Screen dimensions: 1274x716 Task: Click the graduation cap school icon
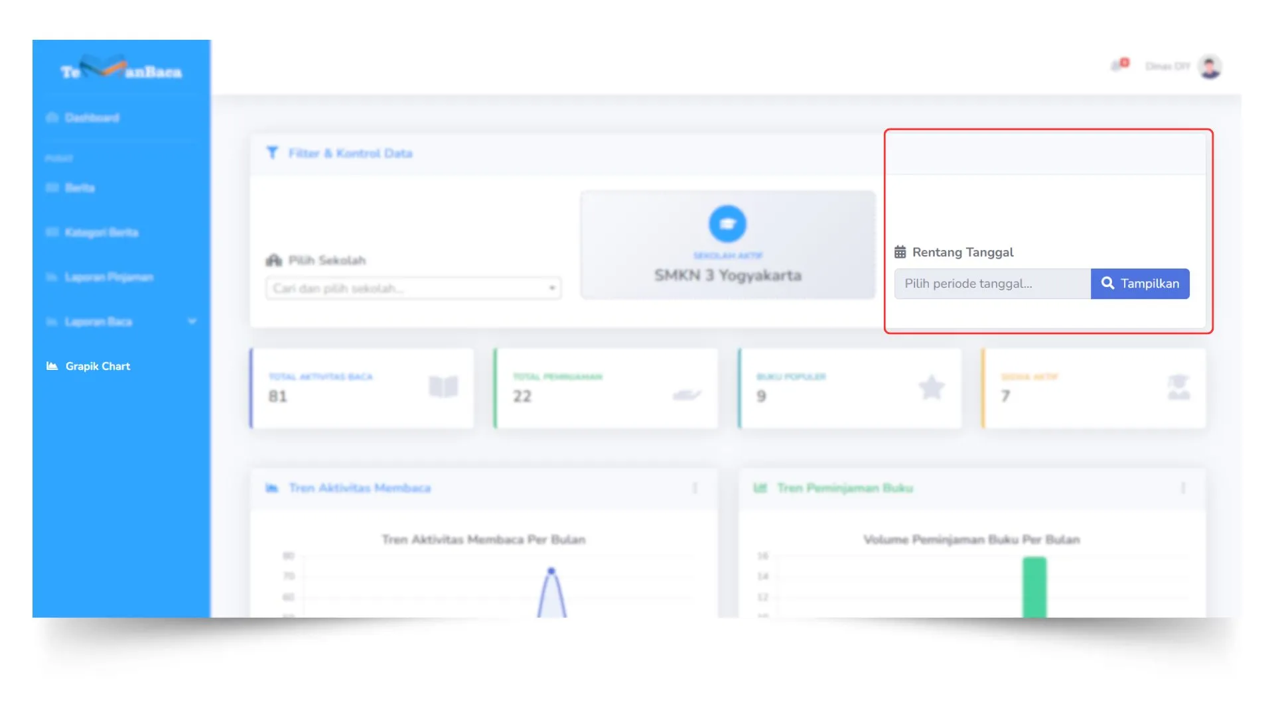click(x=727, y=224)
